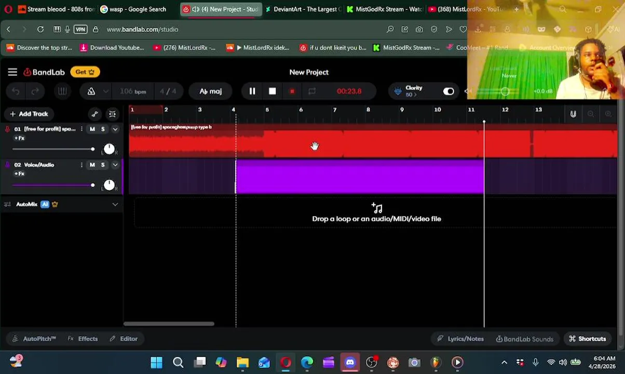Switch to the DeviantArt browser tab

(x=303, y=9)
